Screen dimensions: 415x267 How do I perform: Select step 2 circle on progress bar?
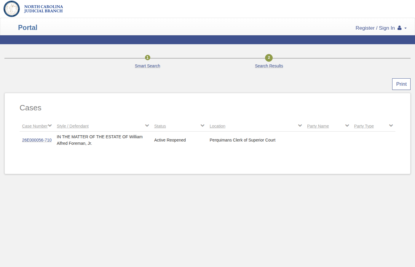(x=269, y=58)
